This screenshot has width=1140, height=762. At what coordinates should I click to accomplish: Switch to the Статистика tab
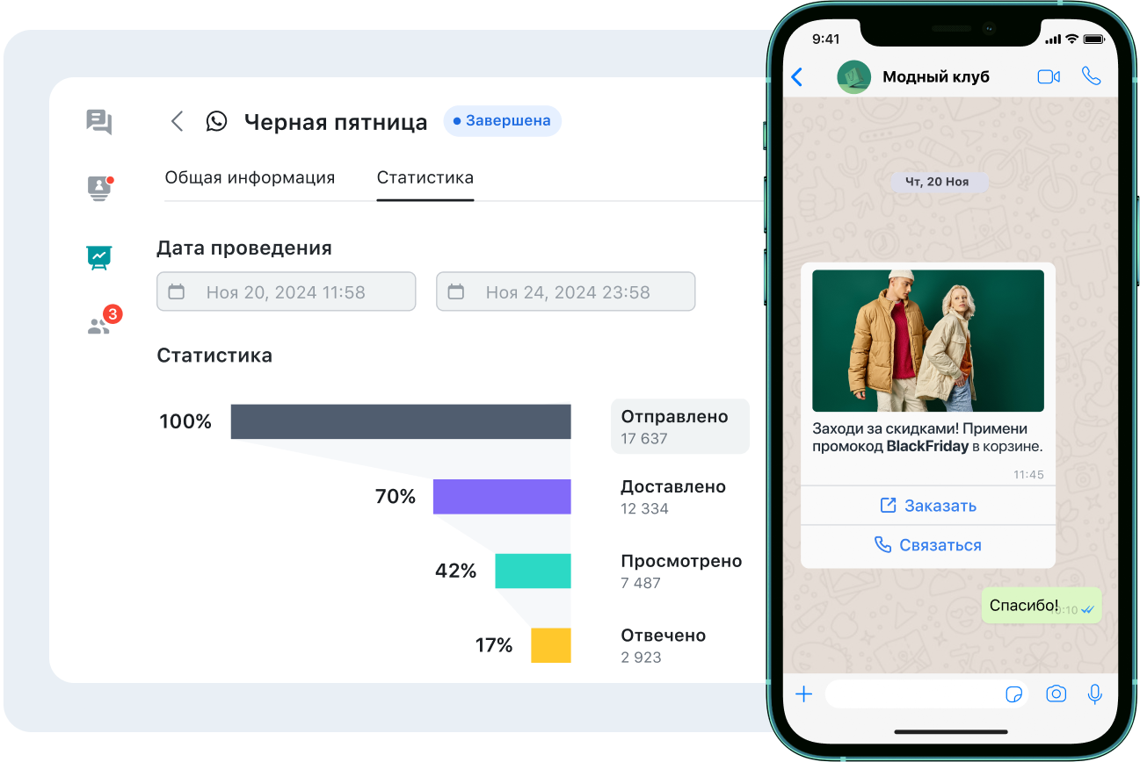(x=425, y=177)
